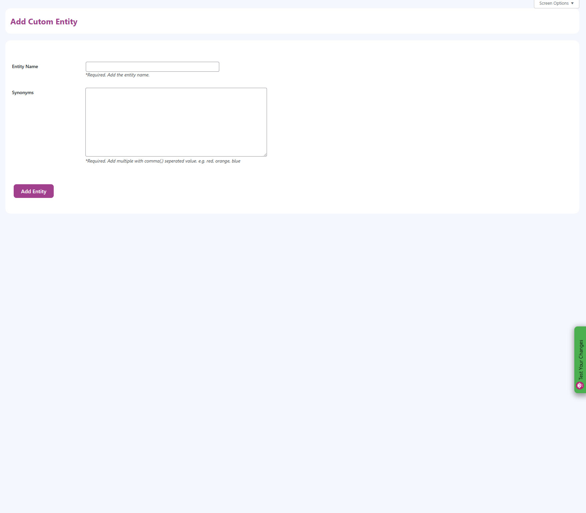This screenshot has width=586, height=513.
Task: Click the word Entity in page title
Action: [66, 22]
